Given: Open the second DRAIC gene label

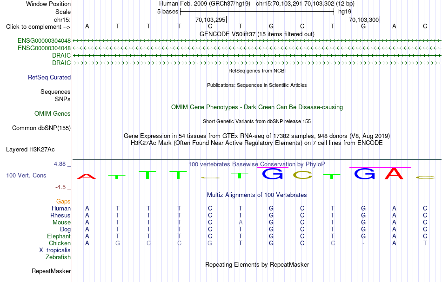Looking at the screenshot, I should 61,63.
